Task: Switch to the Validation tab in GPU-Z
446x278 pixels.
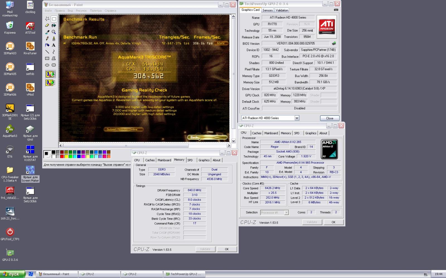Action: click(282, 10)
